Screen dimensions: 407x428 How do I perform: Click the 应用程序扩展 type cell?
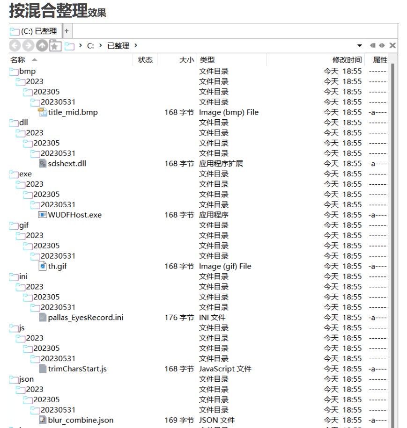pyautogui.click(x=221, y=164)
